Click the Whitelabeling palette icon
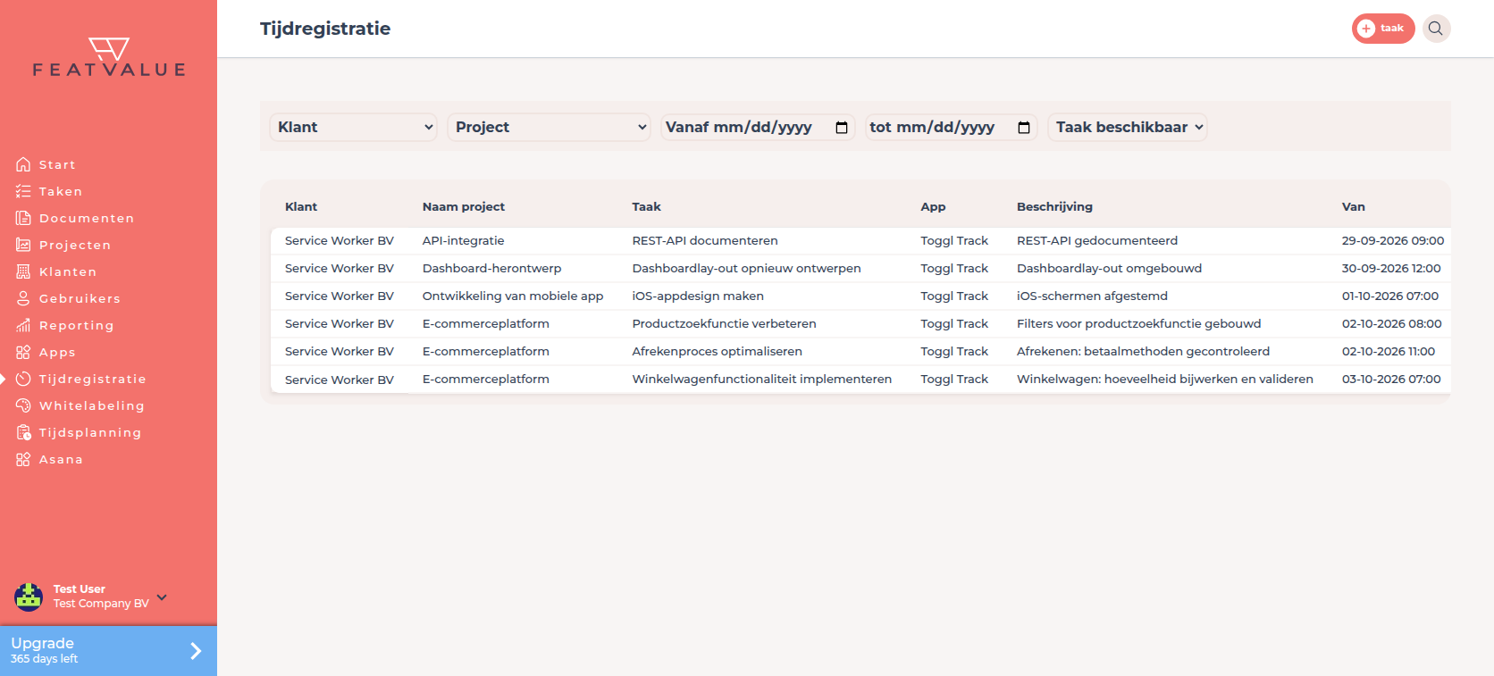1494x676 pixels. point(23,405)
